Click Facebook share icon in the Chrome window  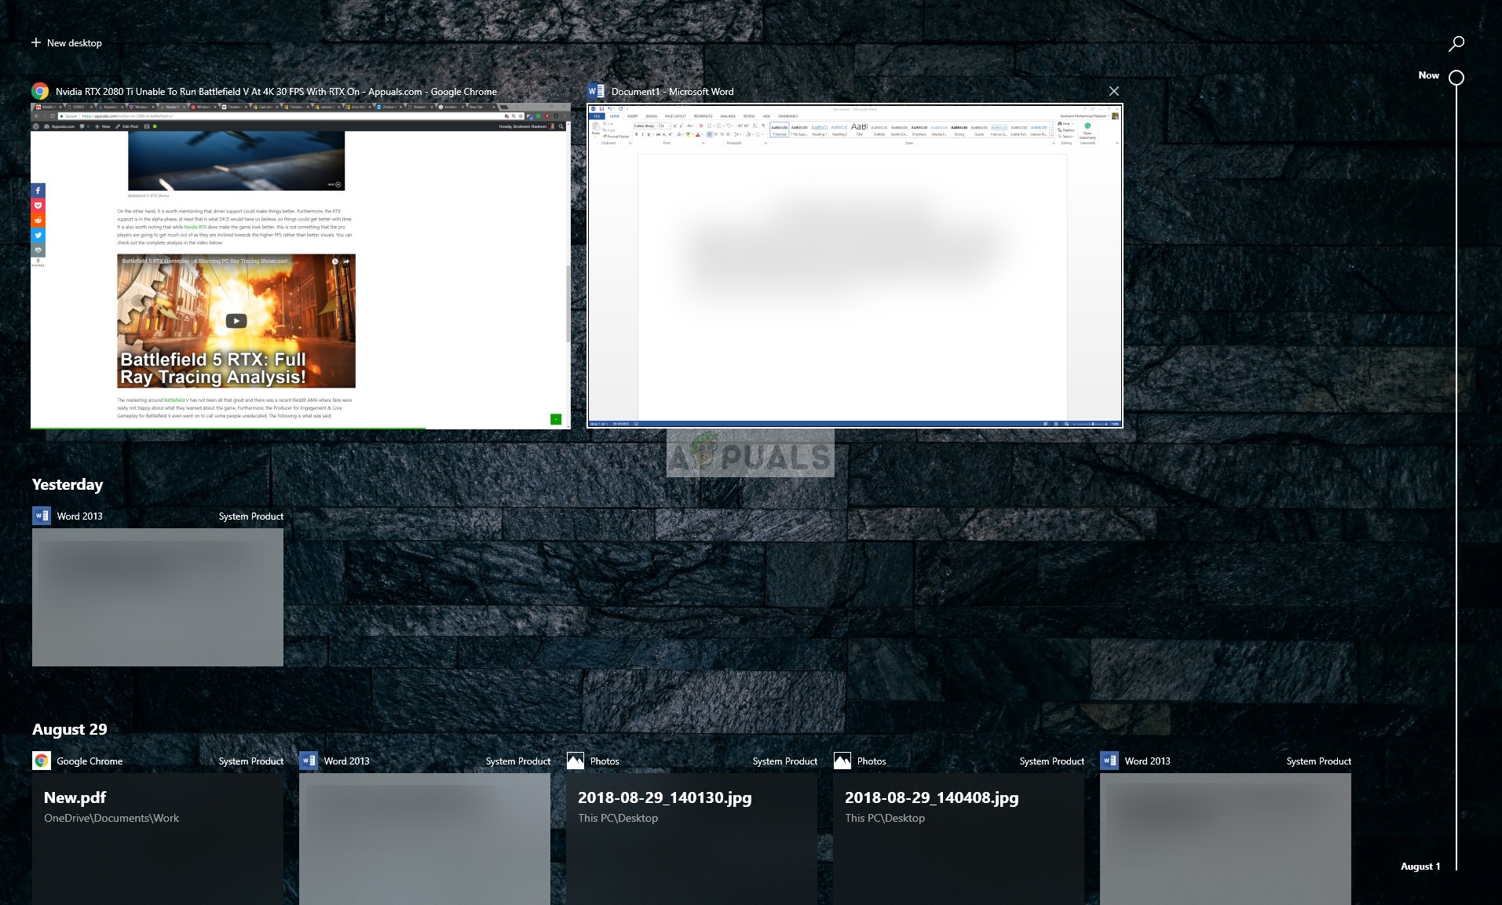[38, 190]
